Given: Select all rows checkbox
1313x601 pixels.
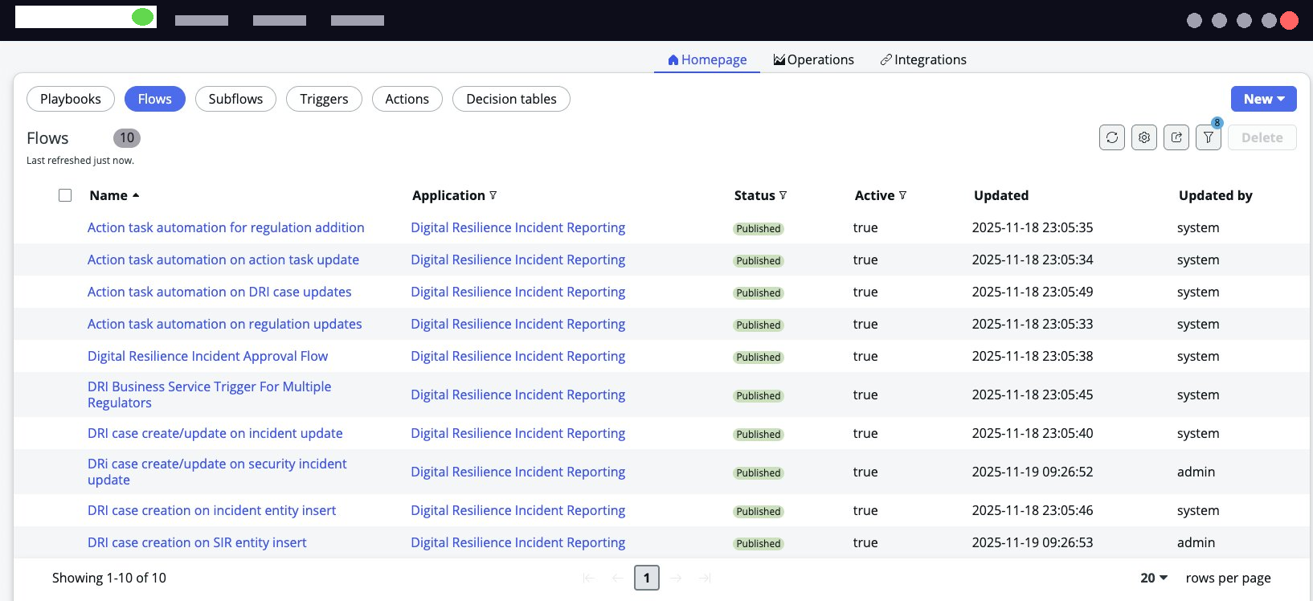Looking at the screenshot, I should [65, 195].
